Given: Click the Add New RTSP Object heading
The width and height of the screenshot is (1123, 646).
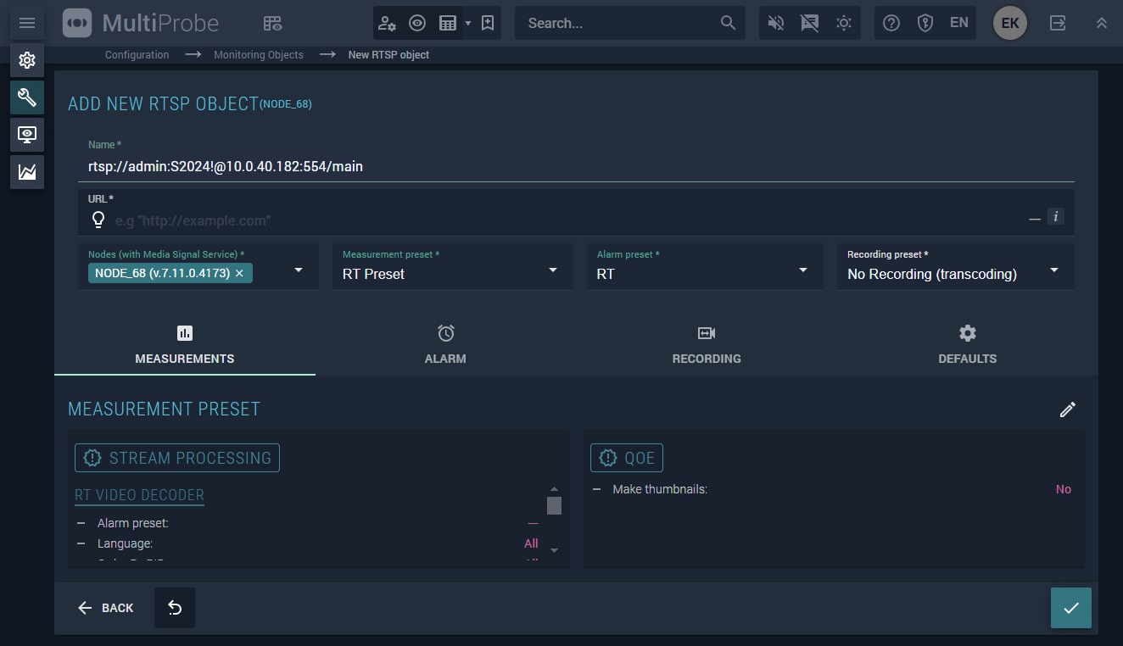Looking at the screenshot, I should click(x=163, y=104).
